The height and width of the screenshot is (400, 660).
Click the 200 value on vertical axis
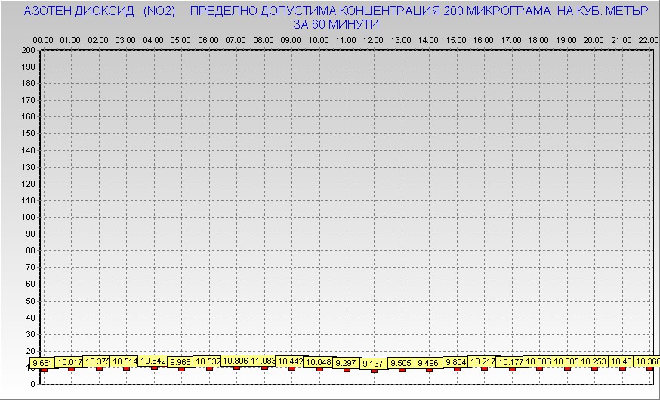pyautogui.click(x=28, y=50)
